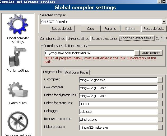The height and width of the screenshot is (136, 167).
Task: Click the C compiler input field
Action: tap(118, 80)
